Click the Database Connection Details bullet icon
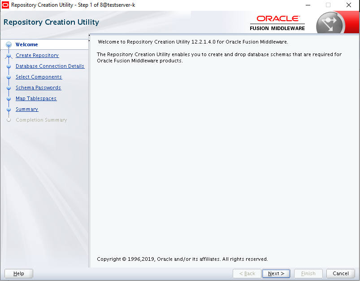Image resolution: width=360 pixels, height=281 pixels. coord(9,66)
